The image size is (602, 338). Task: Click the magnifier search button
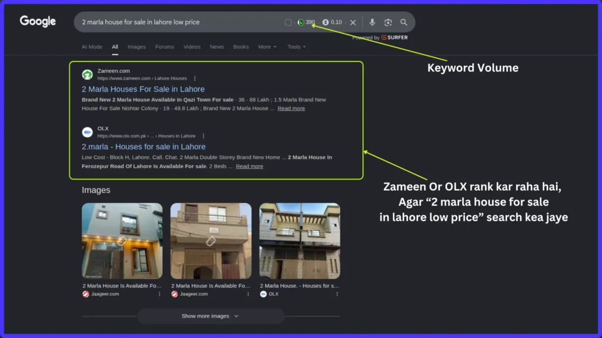pos(403,22)
